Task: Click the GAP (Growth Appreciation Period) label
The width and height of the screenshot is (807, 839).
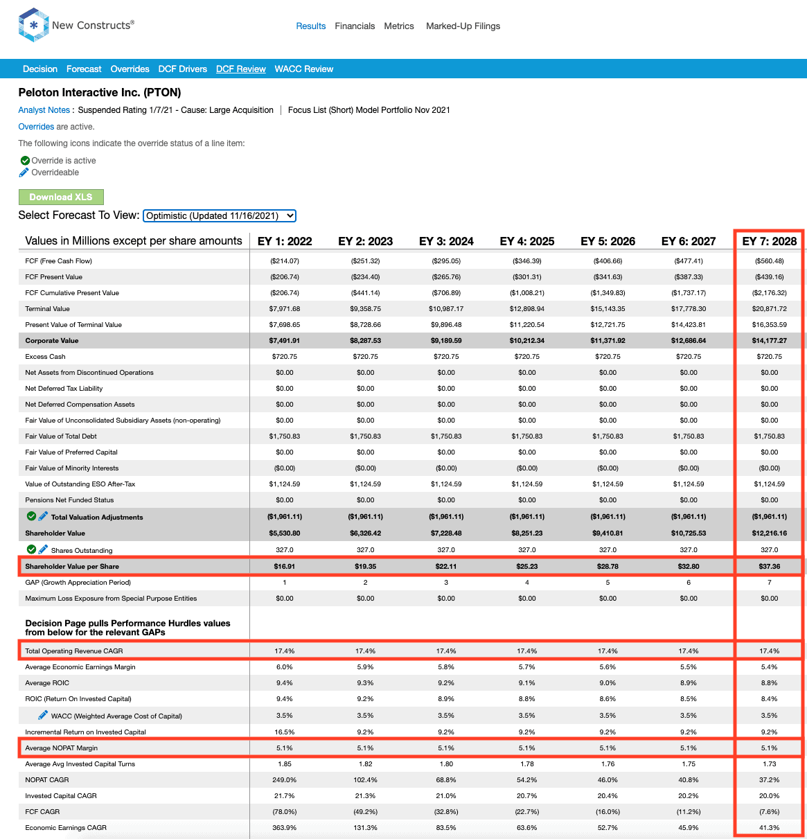Action: pos(78,583)
